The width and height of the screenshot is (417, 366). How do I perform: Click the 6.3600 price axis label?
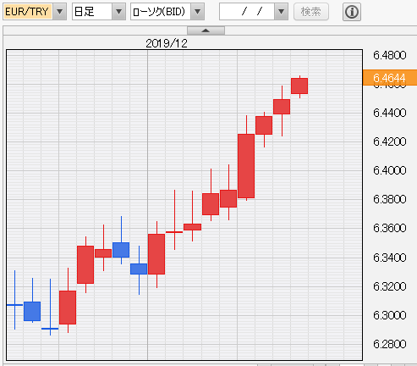(390, 228)
